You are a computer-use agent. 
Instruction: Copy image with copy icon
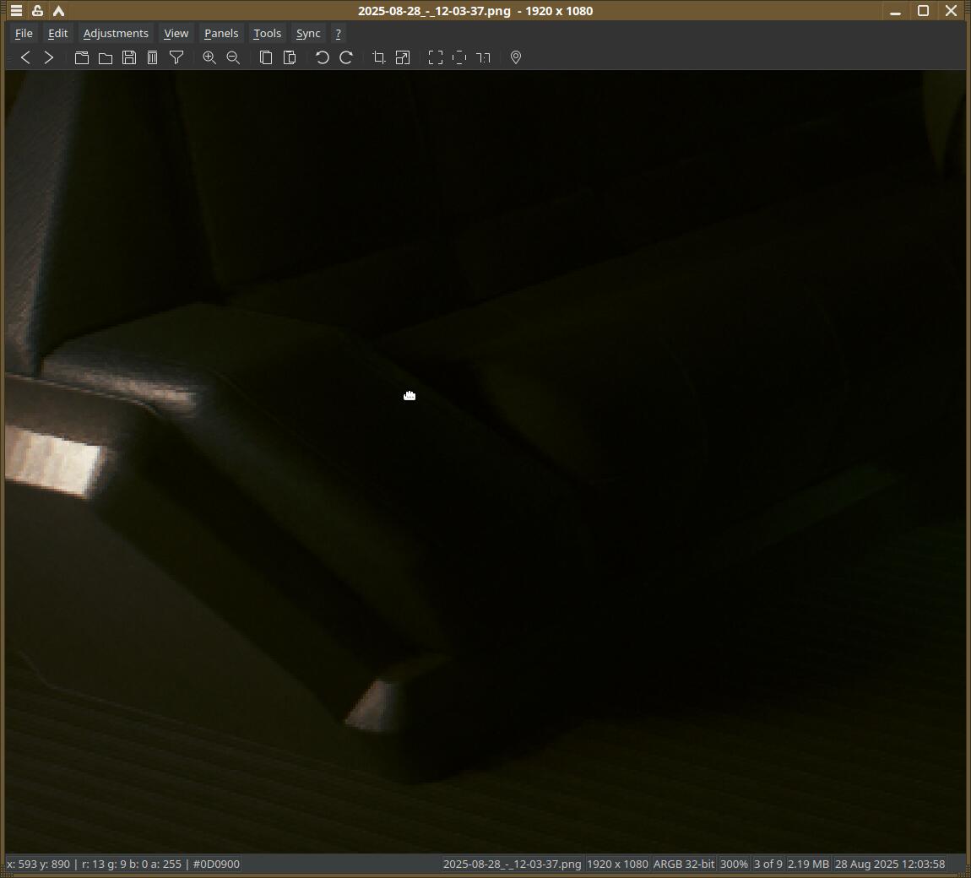[266, 57]
